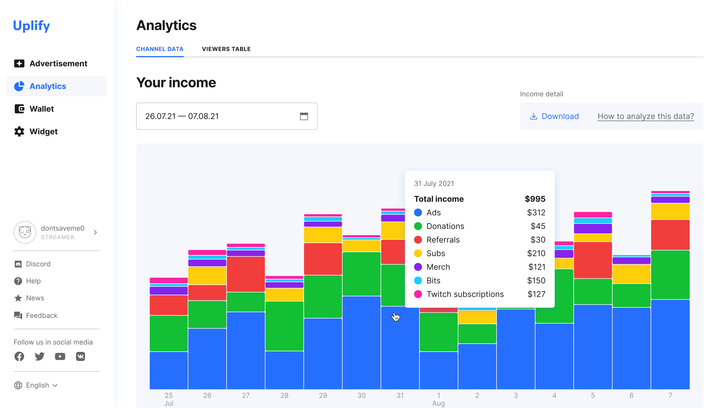Open the YouTube channel icon

[60, 356]
